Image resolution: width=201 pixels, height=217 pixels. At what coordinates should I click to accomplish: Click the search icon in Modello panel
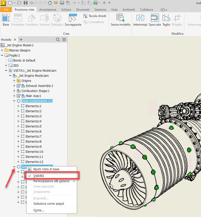click(58, 40)
